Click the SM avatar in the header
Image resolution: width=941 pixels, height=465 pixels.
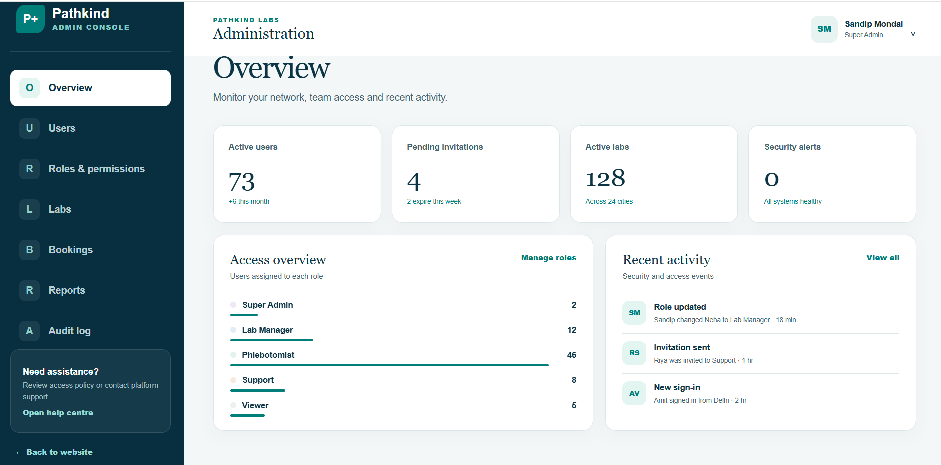coord(824,29)
